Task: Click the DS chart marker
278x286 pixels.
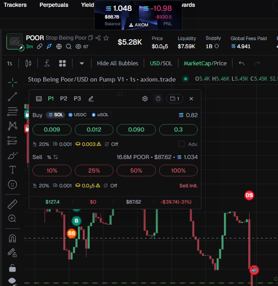Action: (249, 195)
